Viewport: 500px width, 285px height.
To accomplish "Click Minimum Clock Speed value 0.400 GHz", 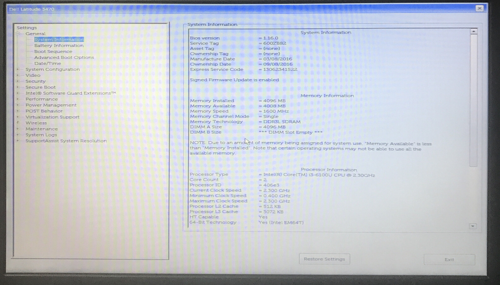I will point(276,196).
